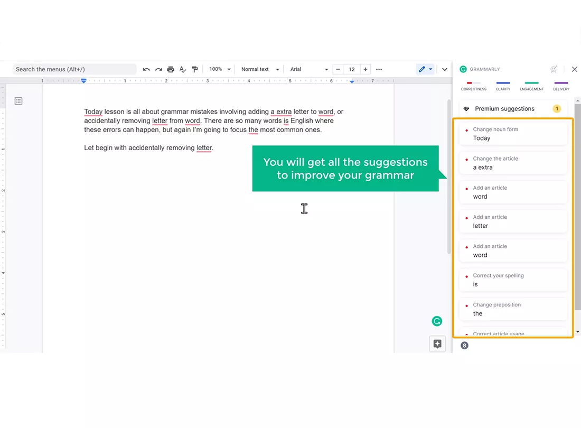Show the document outline icon
This screenshot has width=581, height=428.
[18, 101]
